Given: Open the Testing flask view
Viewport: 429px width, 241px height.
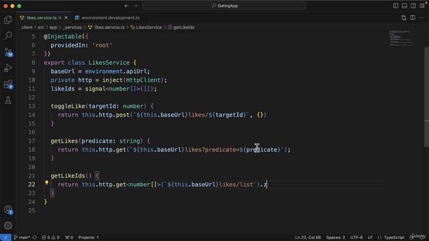Looking at the screenshot, I should [8, 100].
